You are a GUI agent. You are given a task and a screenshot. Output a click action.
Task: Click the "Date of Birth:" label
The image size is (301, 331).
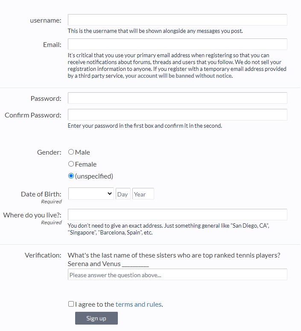tap(41, 194)
